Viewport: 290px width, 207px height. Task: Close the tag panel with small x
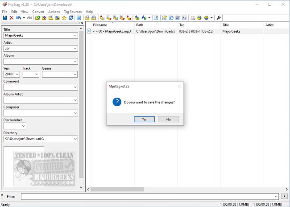coord(82,23)
